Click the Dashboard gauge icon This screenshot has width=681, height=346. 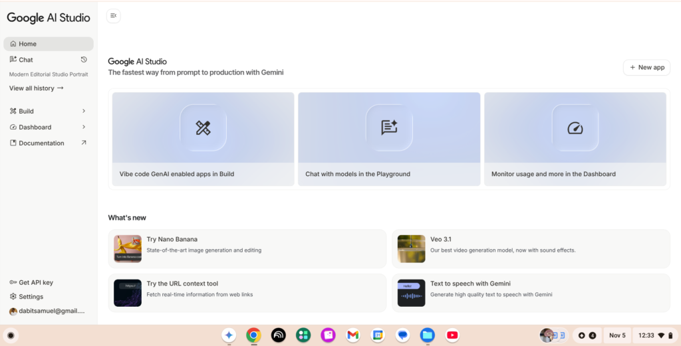[x=575, y=128]
